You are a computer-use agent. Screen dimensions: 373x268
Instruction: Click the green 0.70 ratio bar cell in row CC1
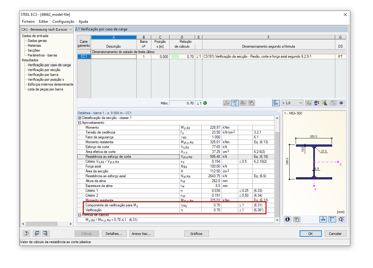click(182, 56)
